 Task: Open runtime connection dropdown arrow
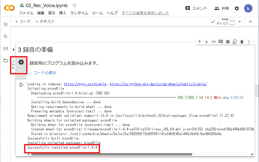tap(240, 22)
